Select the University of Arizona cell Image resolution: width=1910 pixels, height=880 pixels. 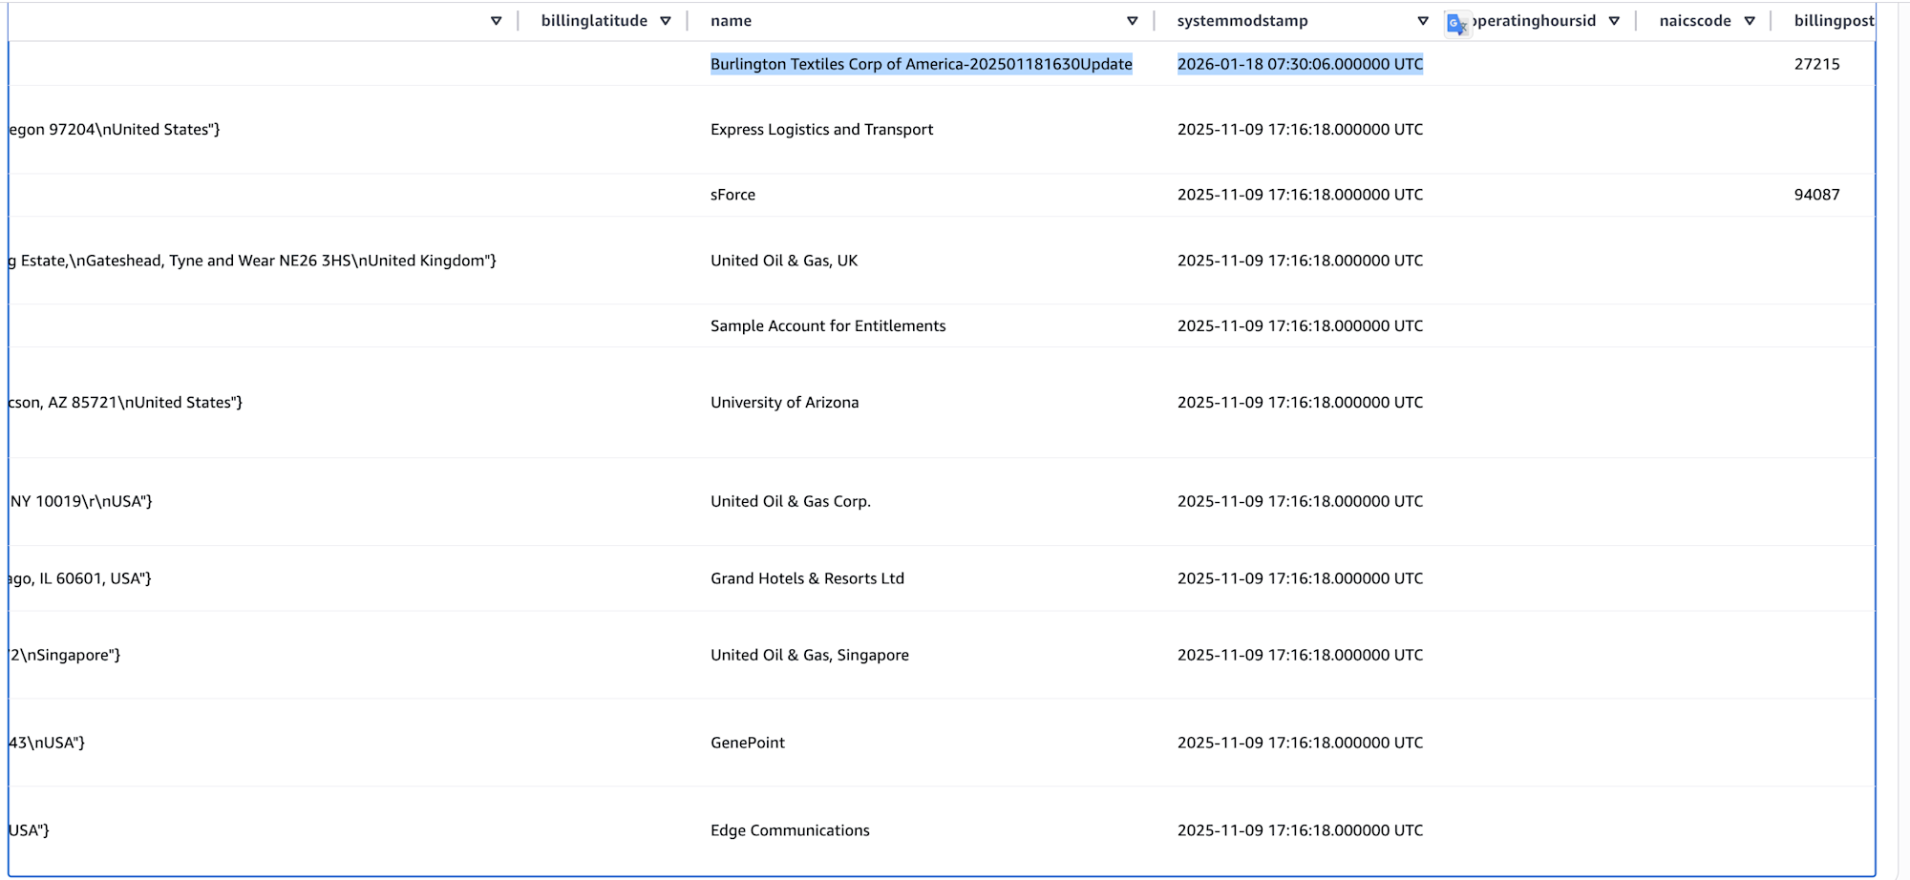point(784,402)
